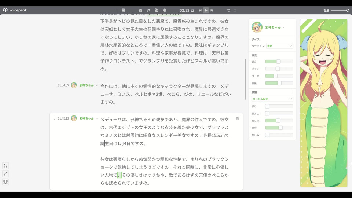This screenshot has width=352, height=198.
Task: Click the bracket icon at bottom left
Action: (x=5, y=182)
